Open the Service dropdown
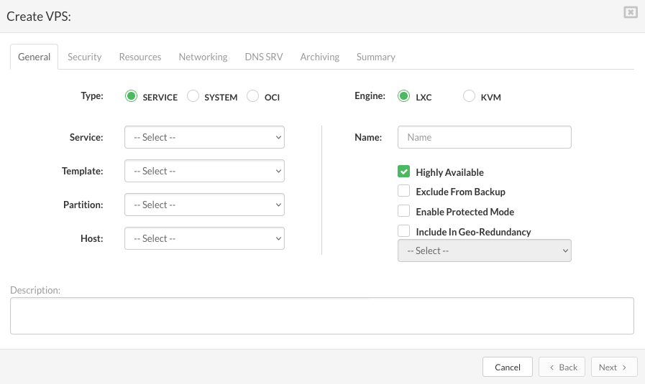645x384 pixels. (204, 137)
